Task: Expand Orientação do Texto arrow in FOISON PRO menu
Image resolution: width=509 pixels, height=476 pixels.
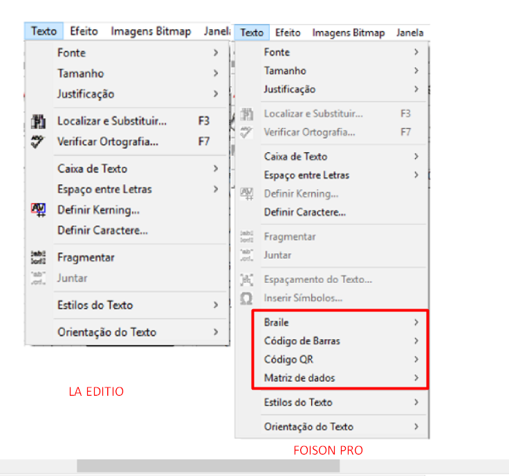Action: [x=416, y=427]
